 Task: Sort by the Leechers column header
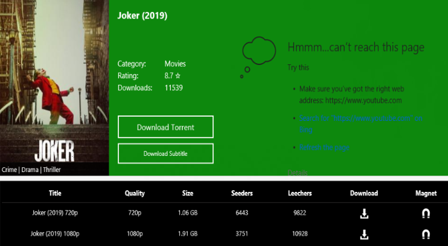click(x=299, y=193)
